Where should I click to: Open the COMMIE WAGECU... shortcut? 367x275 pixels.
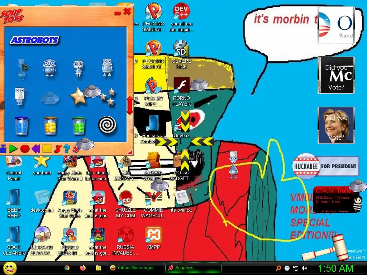(153, 204)
